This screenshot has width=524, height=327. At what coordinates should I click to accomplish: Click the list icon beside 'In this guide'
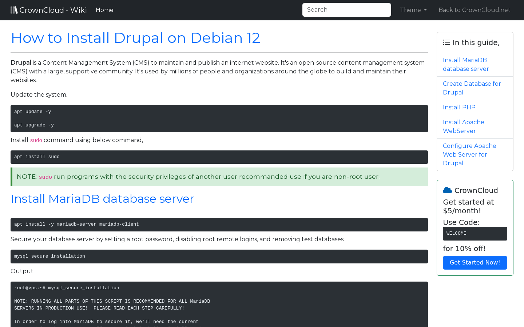(x=446, y=42)
